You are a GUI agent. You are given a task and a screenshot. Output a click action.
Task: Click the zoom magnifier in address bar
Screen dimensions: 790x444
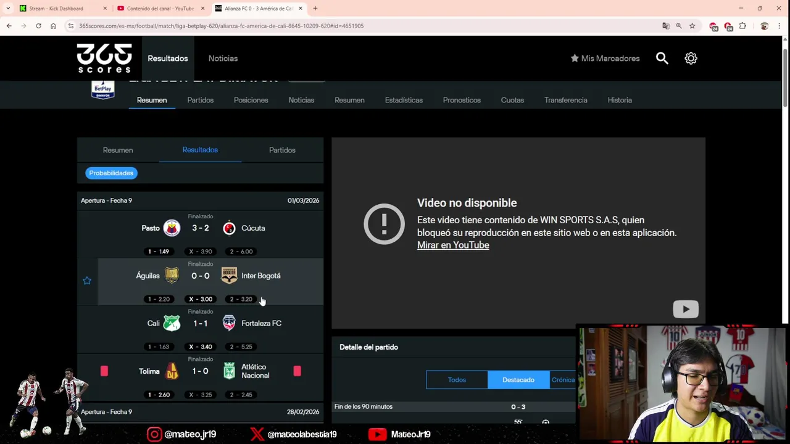679,26
